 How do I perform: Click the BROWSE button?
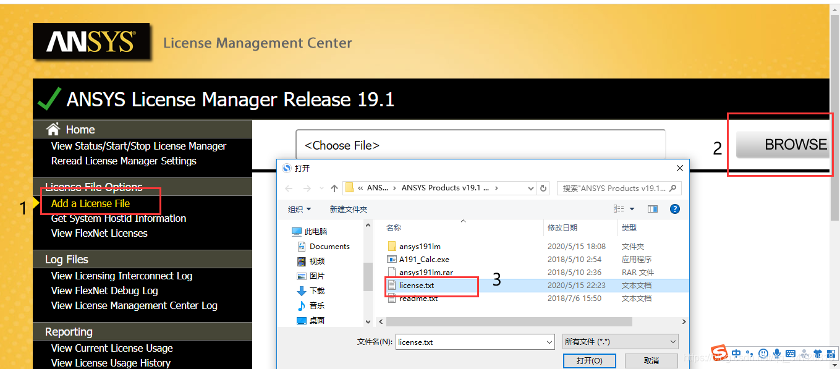pyautogui.click(x=782, y=145)
